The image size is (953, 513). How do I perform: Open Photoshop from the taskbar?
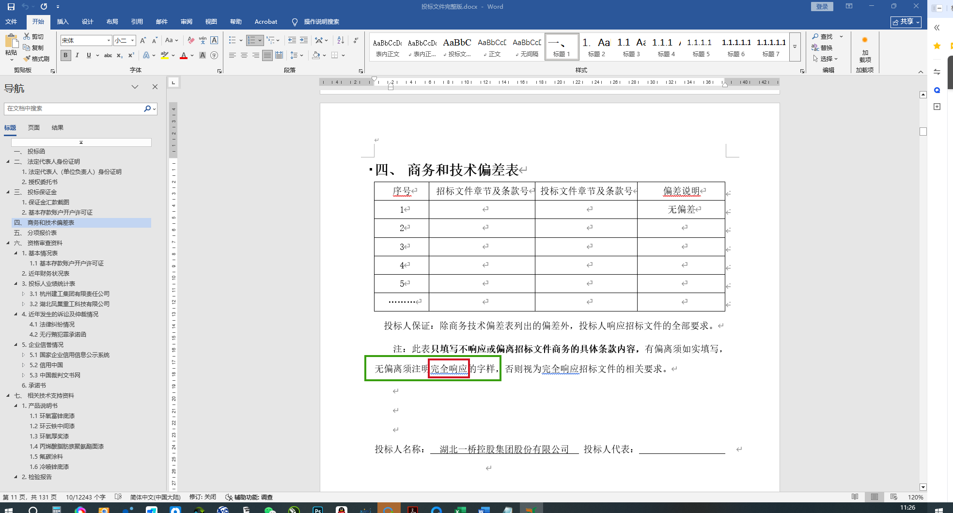point(318,509)
